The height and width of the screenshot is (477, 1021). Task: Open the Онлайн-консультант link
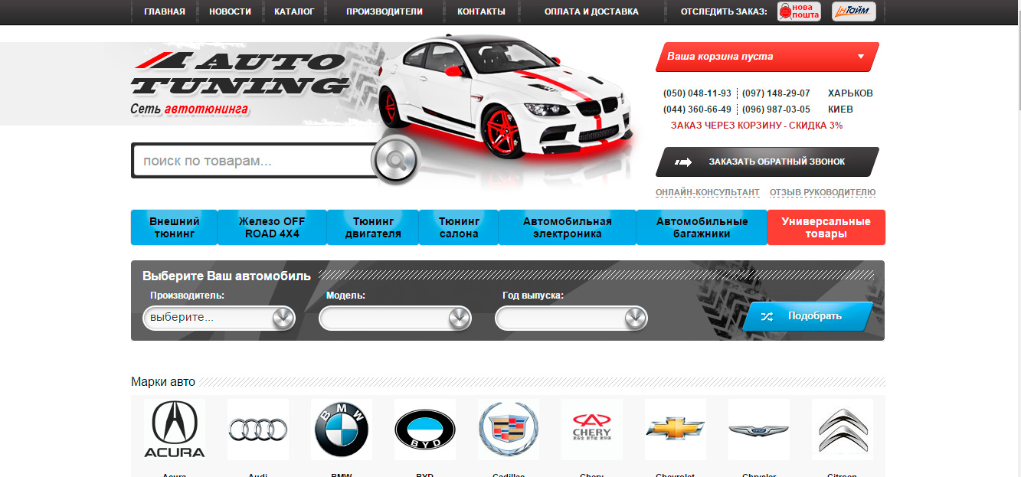point(708,192)
